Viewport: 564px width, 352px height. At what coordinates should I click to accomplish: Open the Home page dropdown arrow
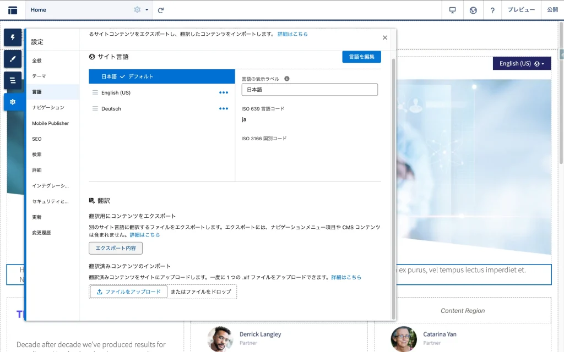coord(147,10)
